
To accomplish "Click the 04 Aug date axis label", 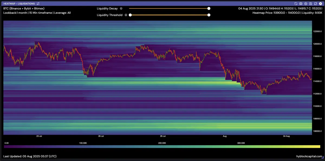I will coord(286,136).
